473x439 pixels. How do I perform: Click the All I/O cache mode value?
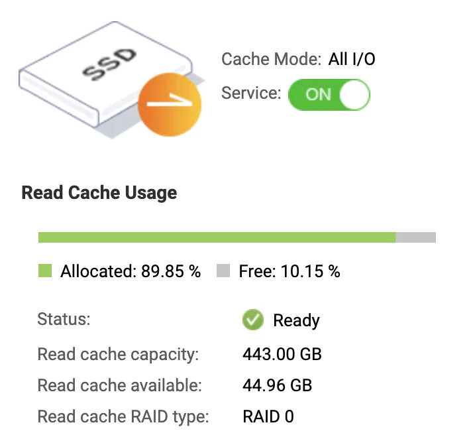pyautogui.click(x=352, y=59)
